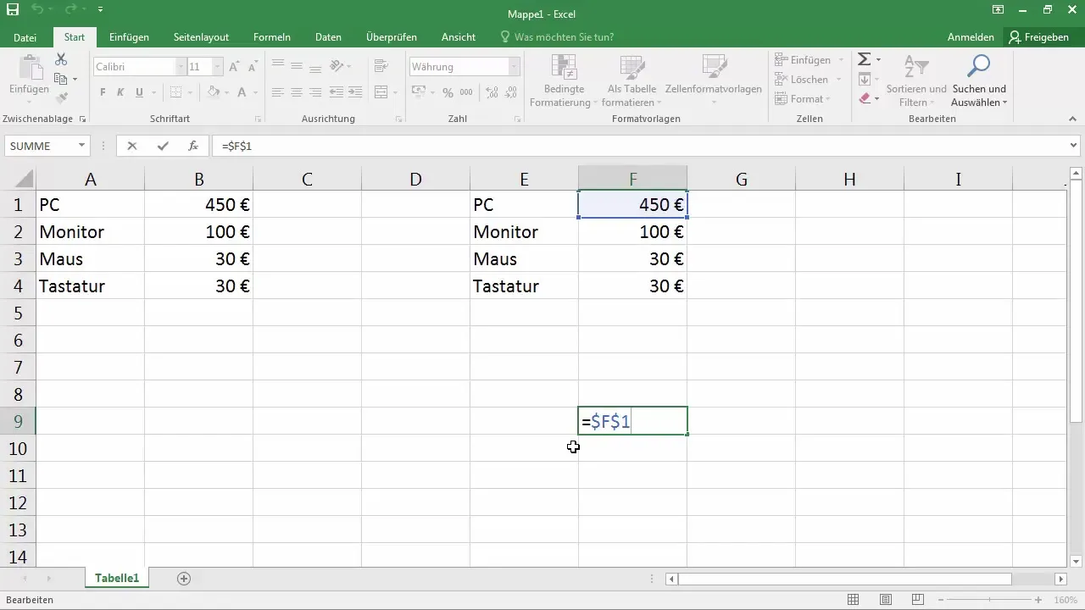1085x610 pixels.
Task: Open Sortieren und Filtern menu
Action: (x=916, y=80)
